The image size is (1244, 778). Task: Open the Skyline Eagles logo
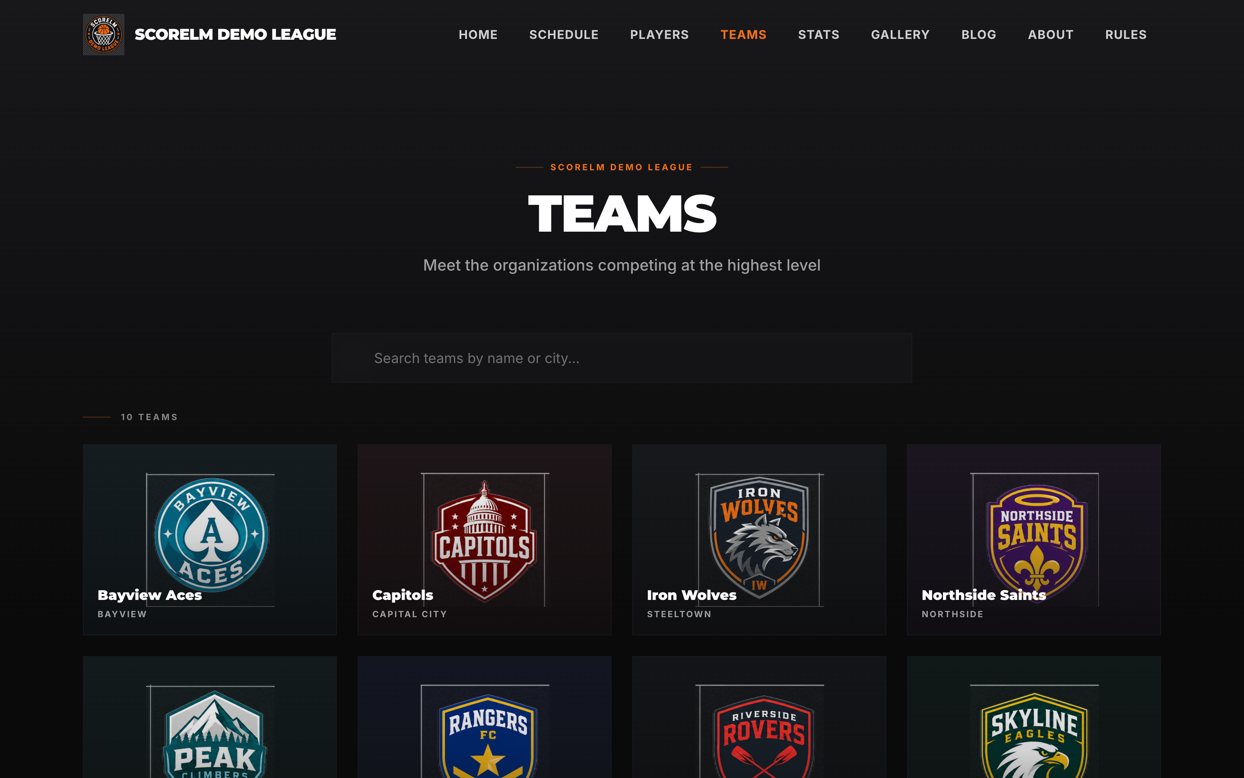click(x=1034, y=736)
